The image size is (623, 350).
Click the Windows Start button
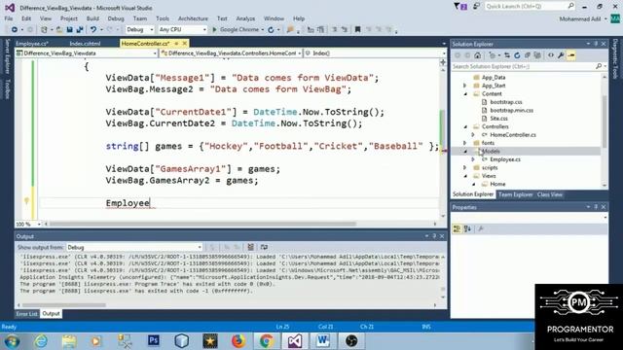[x=12, y=341]
